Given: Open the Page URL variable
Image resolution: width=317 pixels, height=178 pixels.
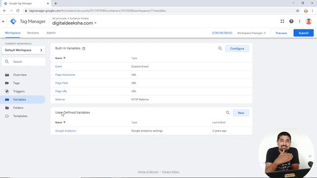Looking at the screenshot, I should 61,91.
